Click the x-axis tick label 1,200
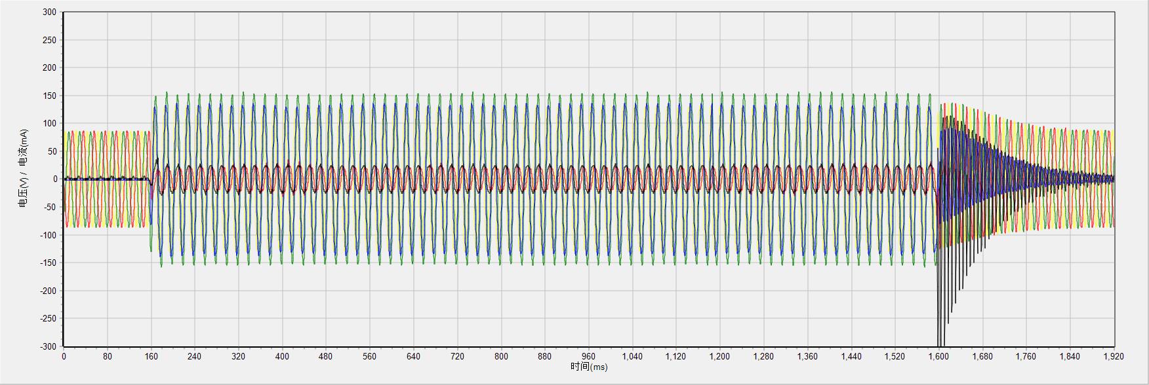The width and height of the screenshot is (1149, 385). [720, 357]
